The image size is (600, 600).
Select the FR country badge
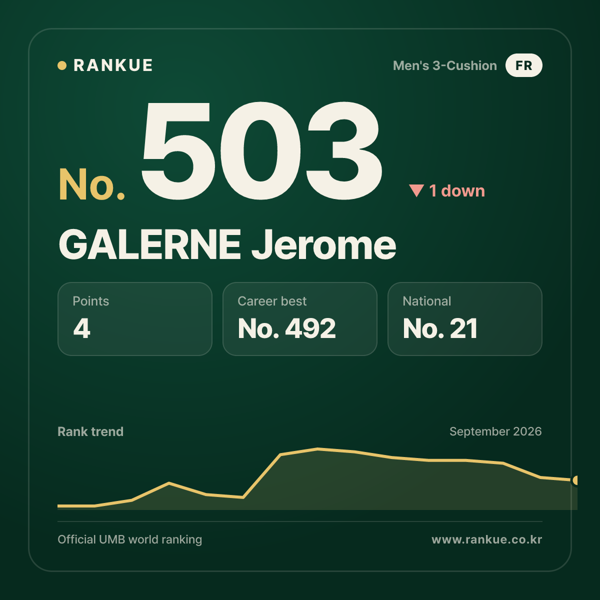pyautogui.click(x=523, y=65)
